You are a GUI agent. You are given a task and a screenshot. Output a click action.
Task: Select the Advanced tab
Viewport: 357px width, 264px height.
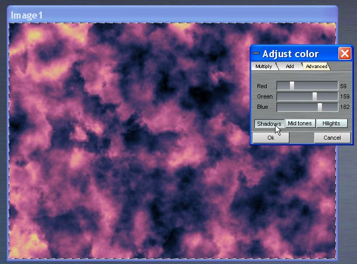click(316, 67)
